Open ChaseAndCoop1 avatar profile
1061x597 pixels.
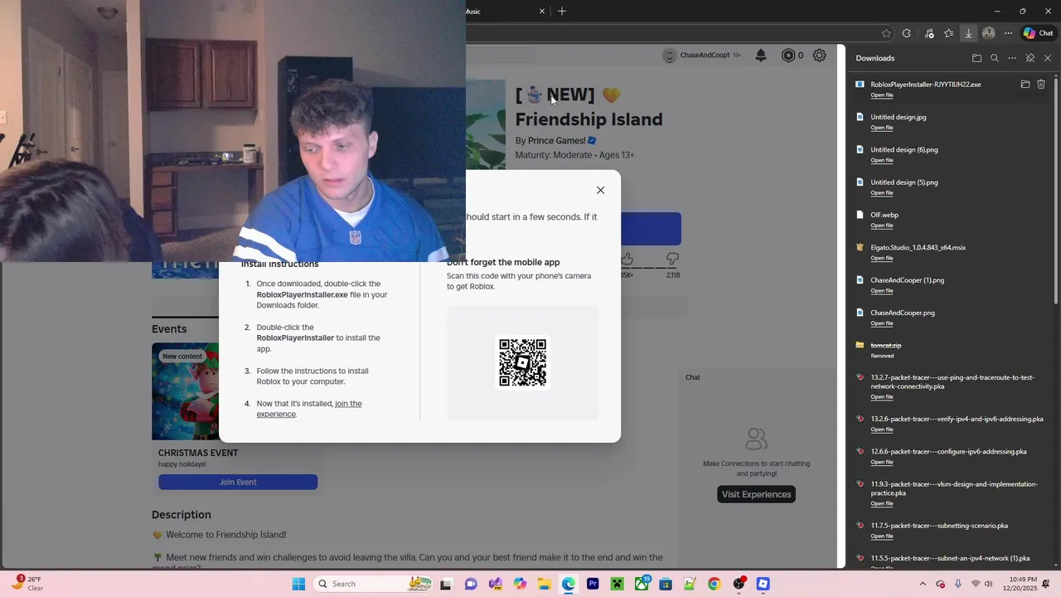(x=670, y=56)
